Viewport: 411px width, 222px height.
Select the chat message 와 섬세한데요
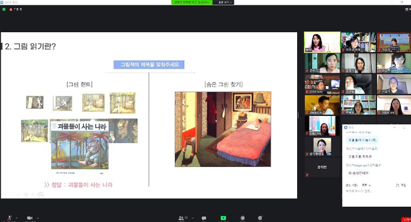tap(358, 173)
